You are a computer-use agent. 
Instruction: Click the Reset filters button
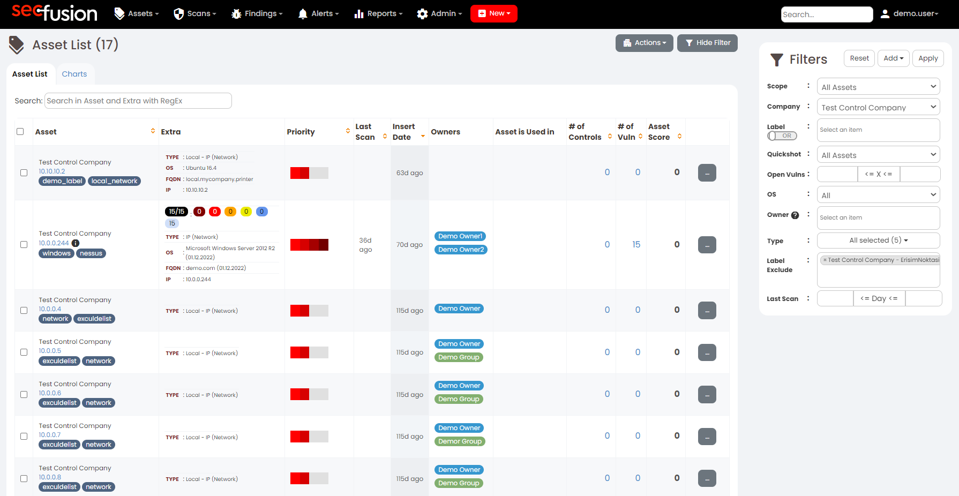click(x=859, y=58)
